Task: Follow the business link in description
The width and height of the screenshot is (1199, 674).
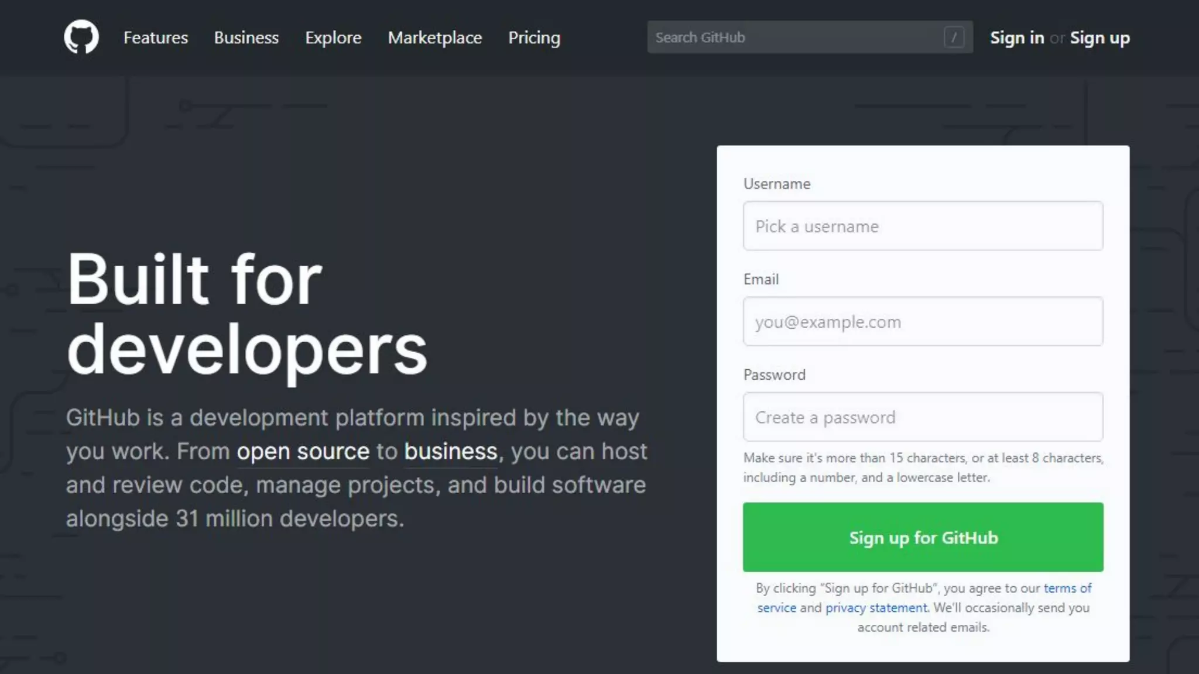Action: [x=451, y=452]
